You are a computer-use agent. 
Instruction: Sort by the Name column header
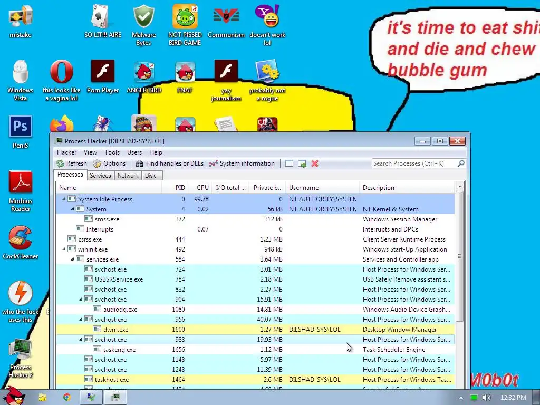pyautogui.click(x=109, y=188)
